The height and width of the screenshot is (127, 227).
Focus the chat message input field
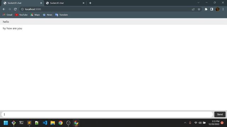107,114
